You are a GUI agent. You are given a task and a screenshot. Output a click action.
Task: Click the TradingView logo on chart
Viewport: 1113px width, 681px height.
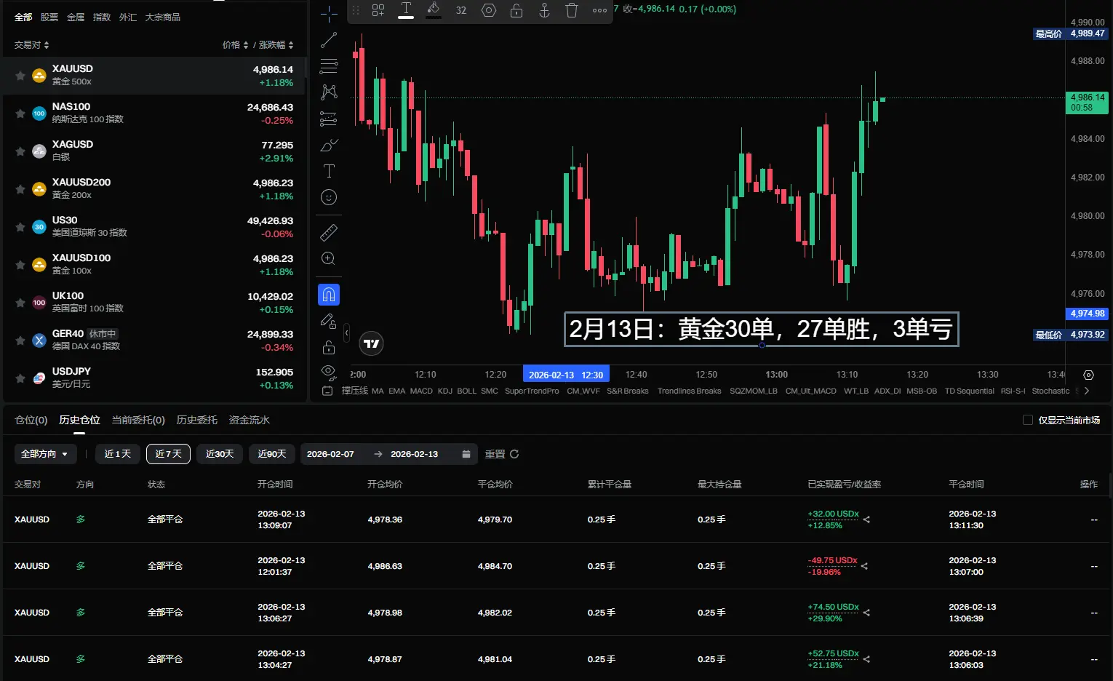[x=372, y=343]
